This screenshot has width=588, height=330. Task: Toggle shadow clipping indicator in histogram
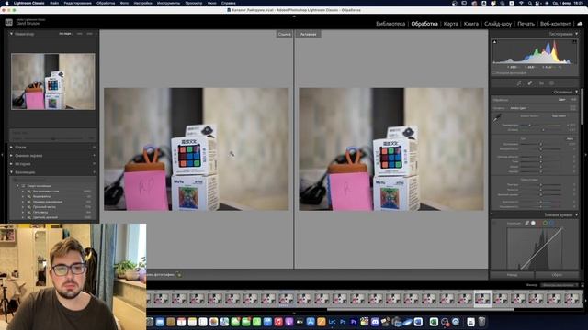(494, 42)
